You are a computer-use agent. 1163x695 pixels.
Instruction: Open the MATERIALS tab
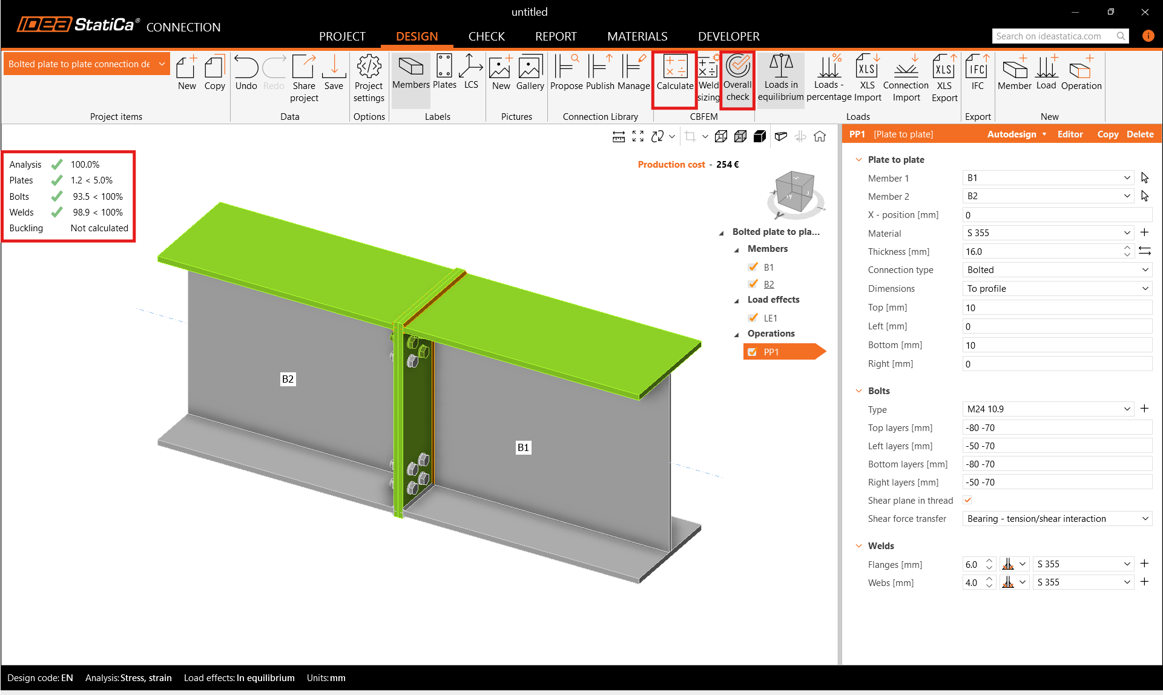click(x=637, y=36)
